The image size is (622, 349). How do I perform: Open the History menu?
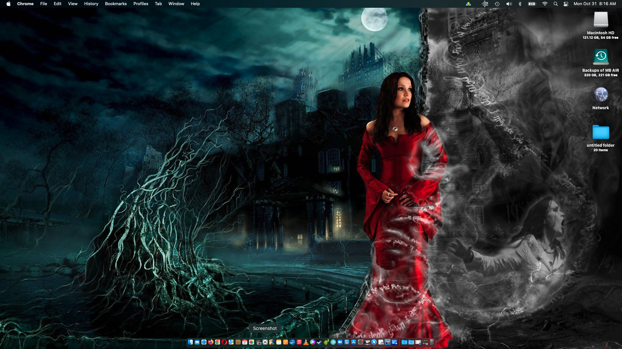pyautogui.click(x=91, y=4)
